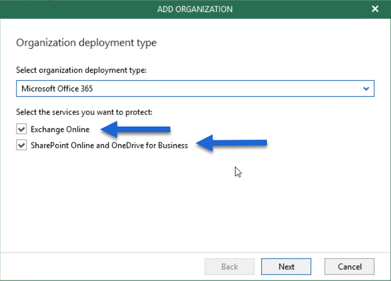
Task: Click the Next button
Action: click(x=286, y=267)
